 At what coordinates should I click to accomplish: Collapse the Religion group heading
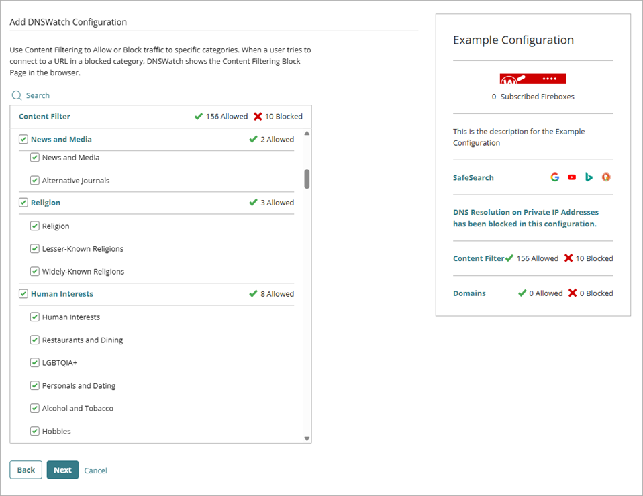click(x=46, y=203)
